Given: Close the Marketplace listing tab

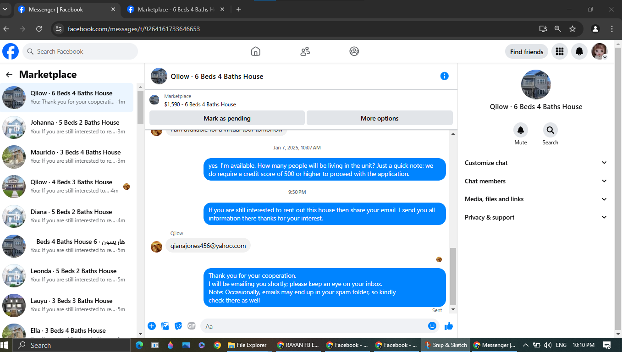Looking at the screenshot, I should tap(222, 9).
